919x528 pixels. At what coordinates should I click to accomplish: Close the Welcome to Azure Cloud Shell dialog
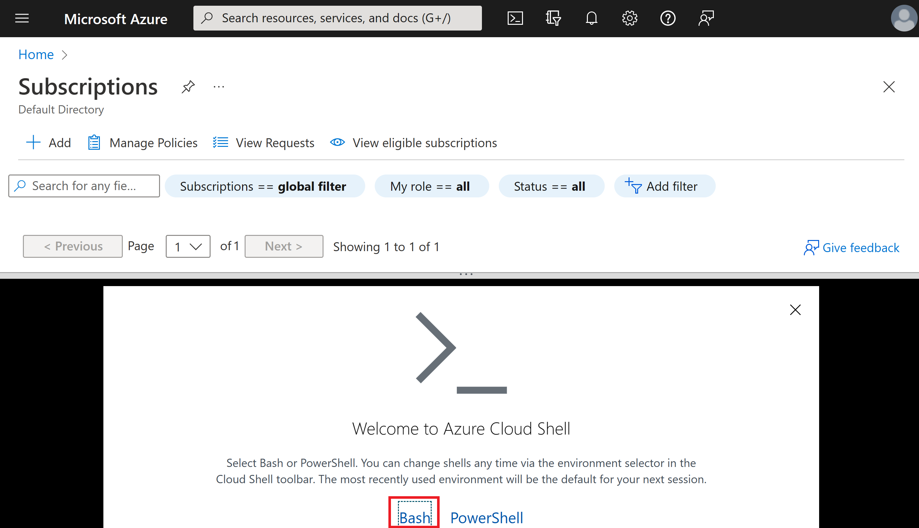[795, 310]
